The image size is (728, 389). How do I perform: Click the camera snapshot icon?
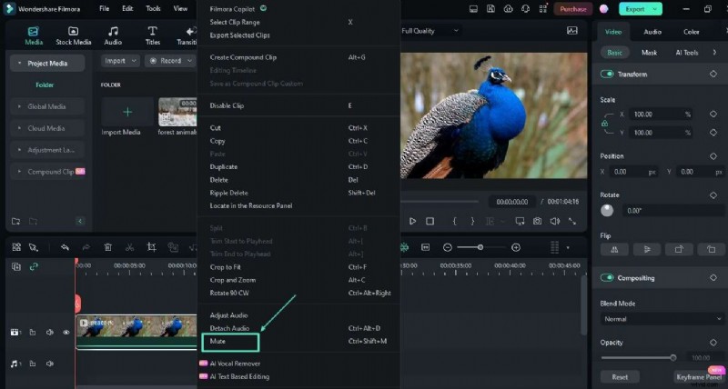[x=537, y=221]
